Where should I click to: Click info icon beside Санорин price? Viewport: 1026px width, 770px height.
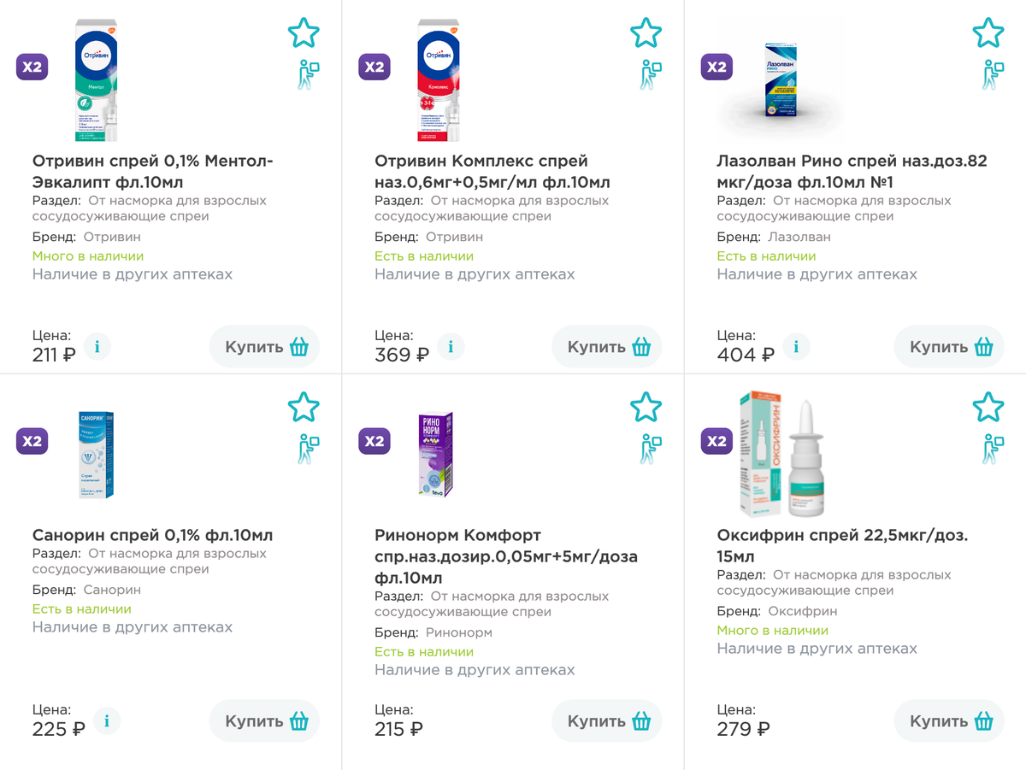pos(107,720)
